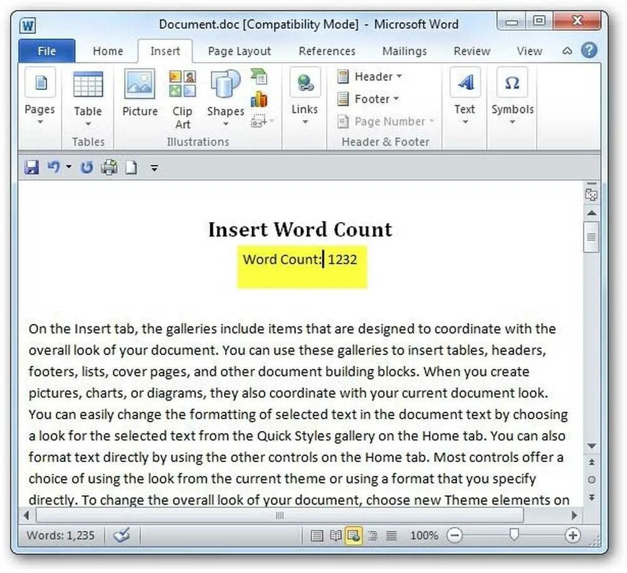Open the View tab
This screenshot has width=627, height=573.
[x=529, y=51]
